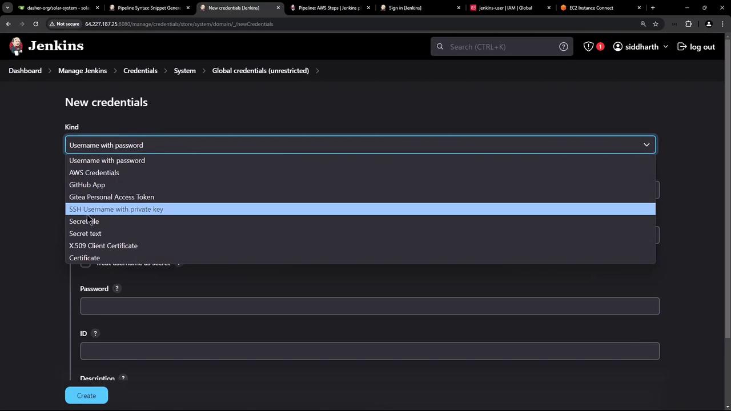Expand the chevron after Dashboard breadcrumb
Viewport: 731px width, 411px height.
pyautogui.click(x=50, y=71)
